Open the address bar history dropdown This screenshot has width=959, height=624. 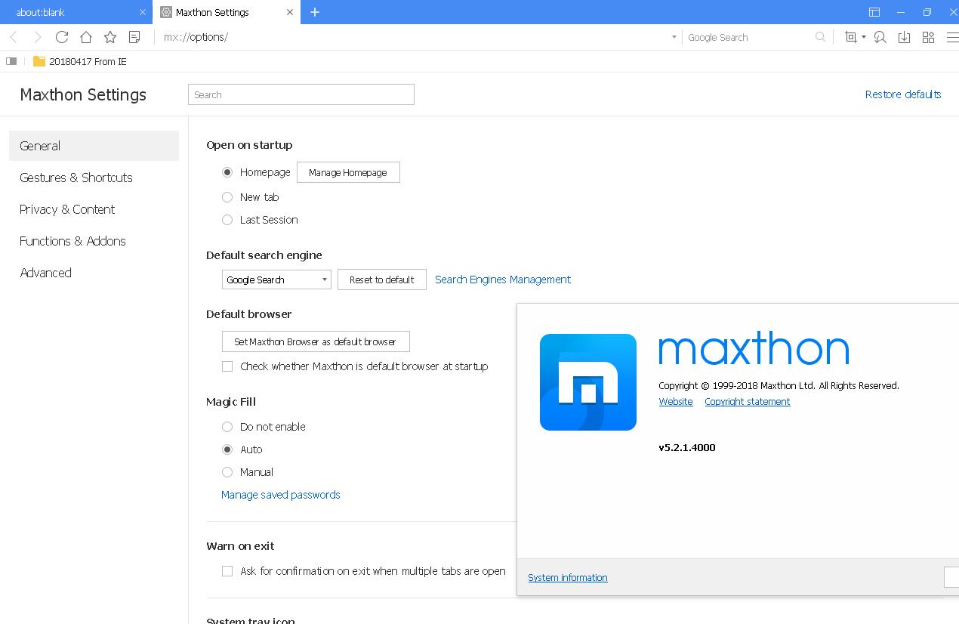click(x=674, y=37)
